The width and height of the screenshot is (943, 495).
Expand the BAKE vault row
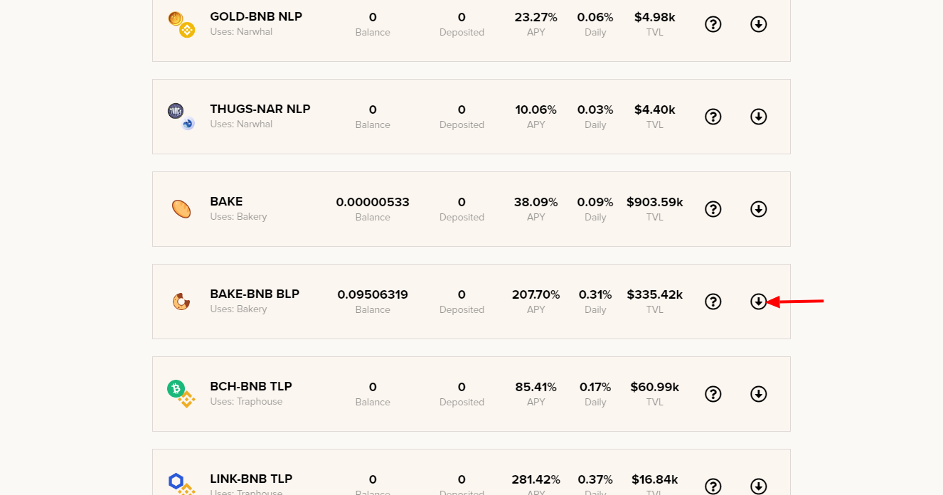[758, 209]
